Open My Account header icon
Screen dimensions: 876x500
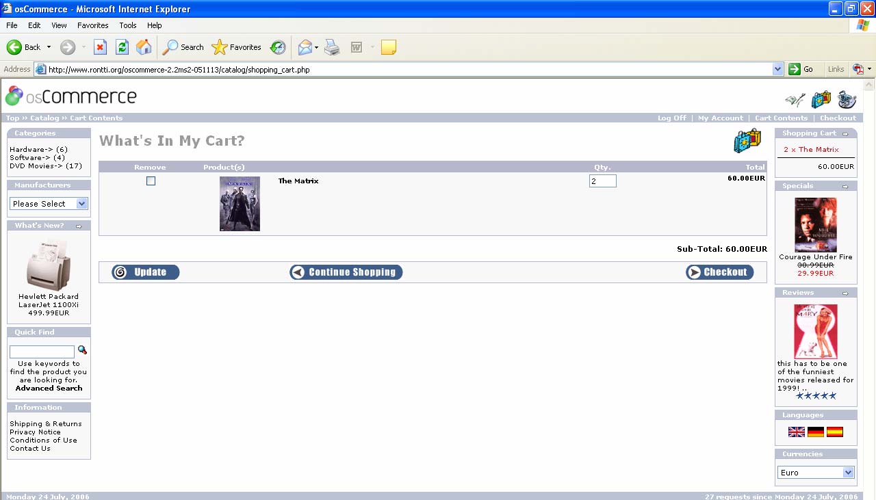tap(795, 100)
